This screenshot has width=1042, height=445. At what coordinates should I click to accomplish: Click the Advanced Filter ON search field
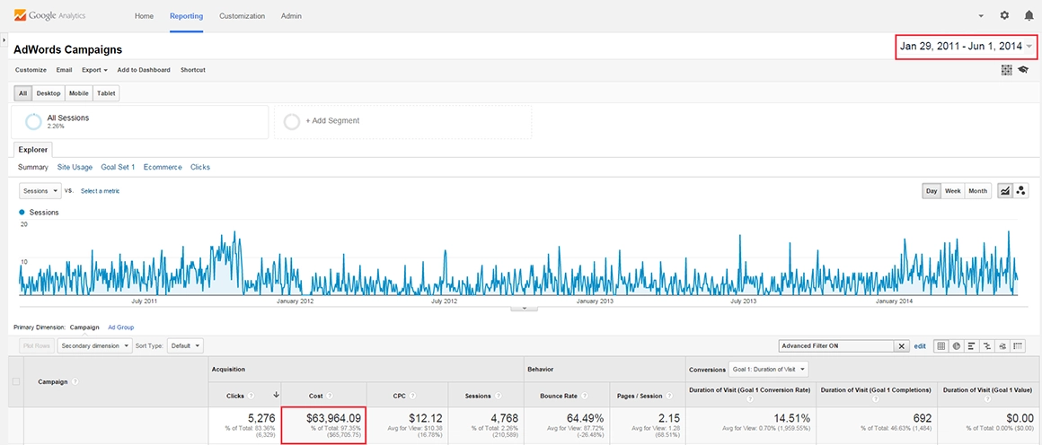[837, 346]
